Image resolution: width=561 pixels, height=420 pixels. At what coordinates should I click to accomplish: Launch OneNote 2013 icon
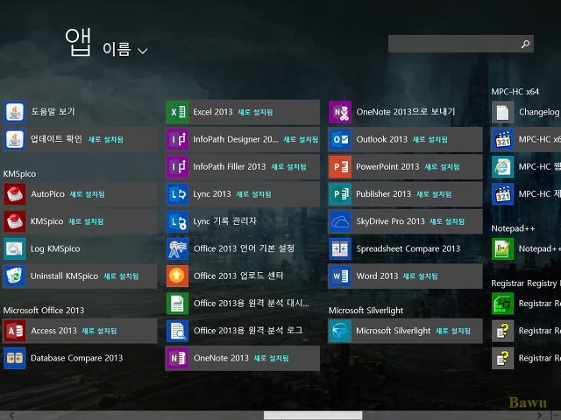coord(177,358)
